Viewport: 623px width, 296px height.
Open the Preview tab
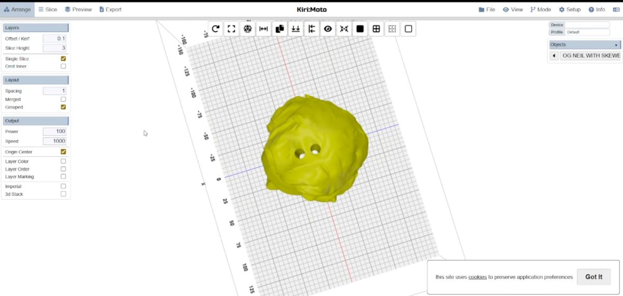point(78,9)
